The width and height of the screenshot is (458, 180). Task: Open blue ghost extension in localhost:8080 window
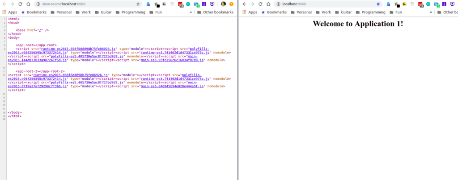389,4
